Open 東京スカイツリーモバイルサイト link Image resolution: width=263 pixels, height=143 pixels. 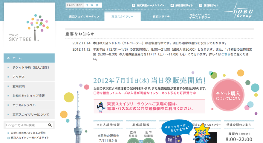30,138
